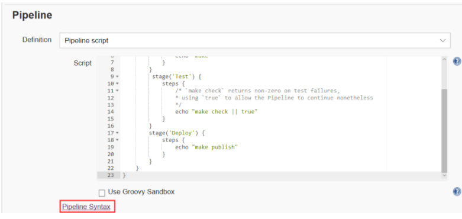Image resolution: width=462 pixels, height=219 pixels.
Task: Click the stage('Test') line in script
Action: click(x=176, y=76)
